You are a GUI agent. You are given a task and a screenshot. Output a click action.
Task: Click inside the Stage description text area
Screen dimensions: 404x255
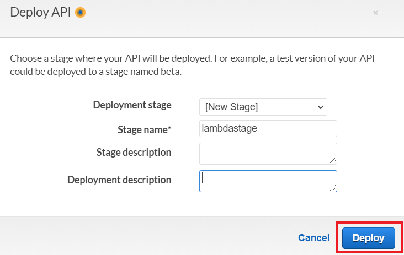tap(268, 153)
